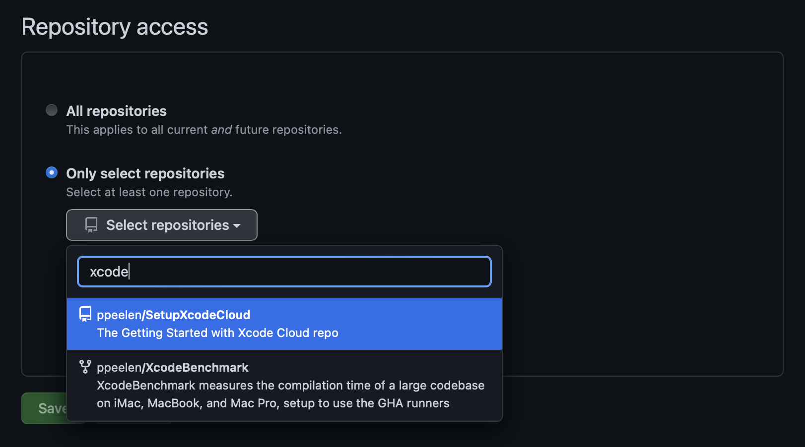Click 'The Getting Started with Xcode Cloud repo' description
805x447 pixels.
[218, 333]
